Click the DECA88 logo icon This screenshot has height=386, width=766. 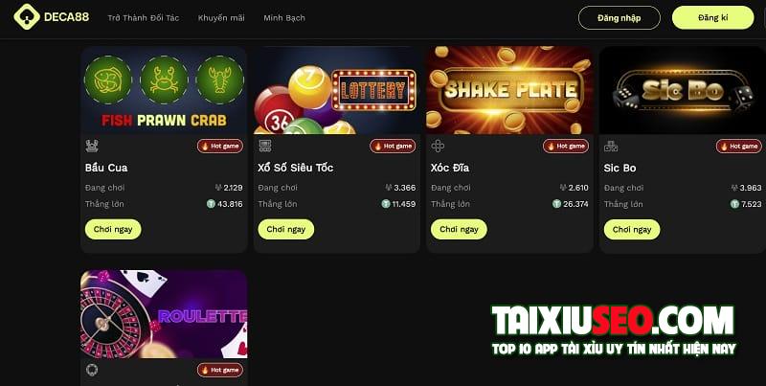(x=27, y=17)
